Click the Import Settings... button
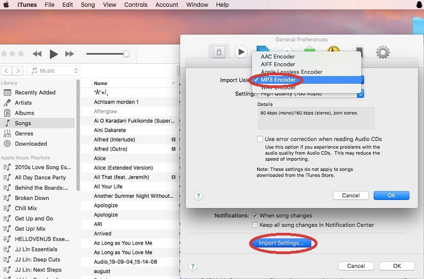 click(x=281, y=243)
